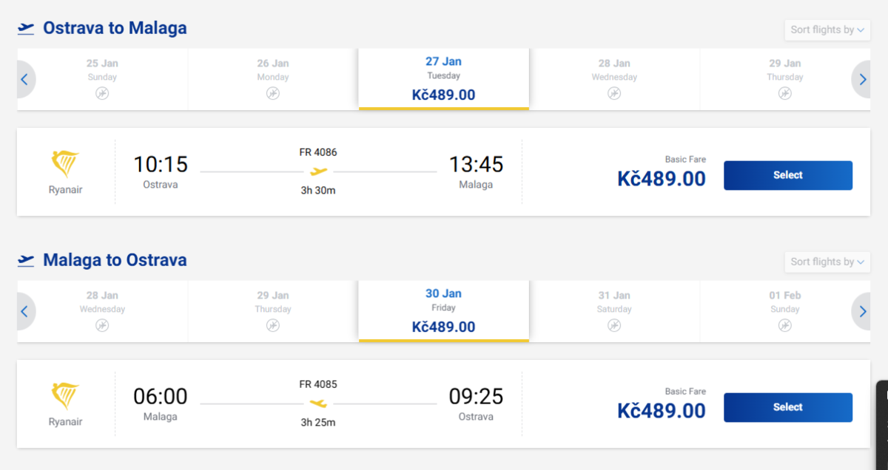Click plane icon beside Ostrava to Malaga heading
The width and height of the screenshot is (888, 470).
click(x=27, y=29)
